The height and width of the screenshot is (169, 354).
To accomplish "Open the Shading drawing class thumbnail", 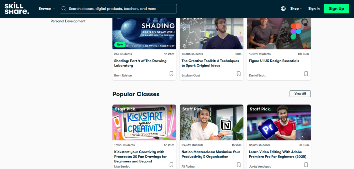I will pyautogui.click(x=144, y=34).
